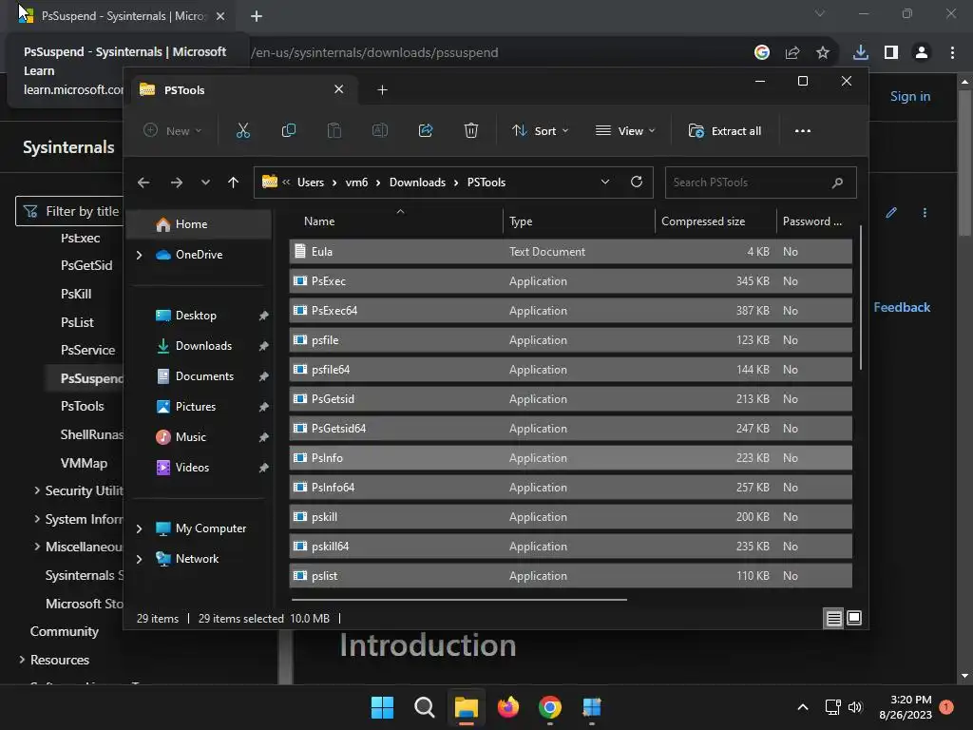The image size is (973, 730).
Task: Show hidden icons chevron in system tray
Action: tap(802, 707)
